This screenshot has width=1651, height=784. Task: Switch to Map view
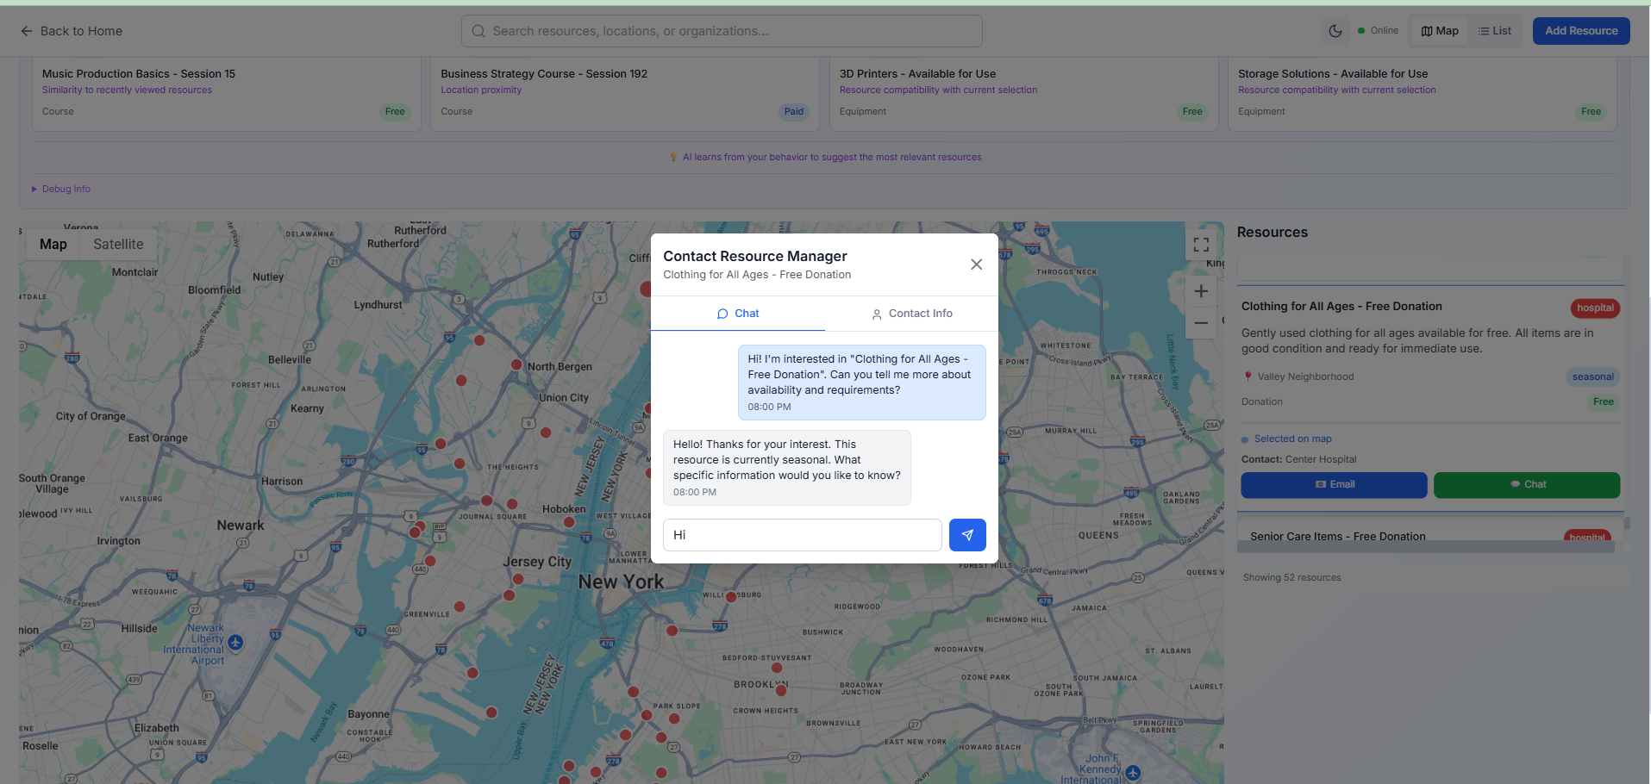tap(1440, 31)
